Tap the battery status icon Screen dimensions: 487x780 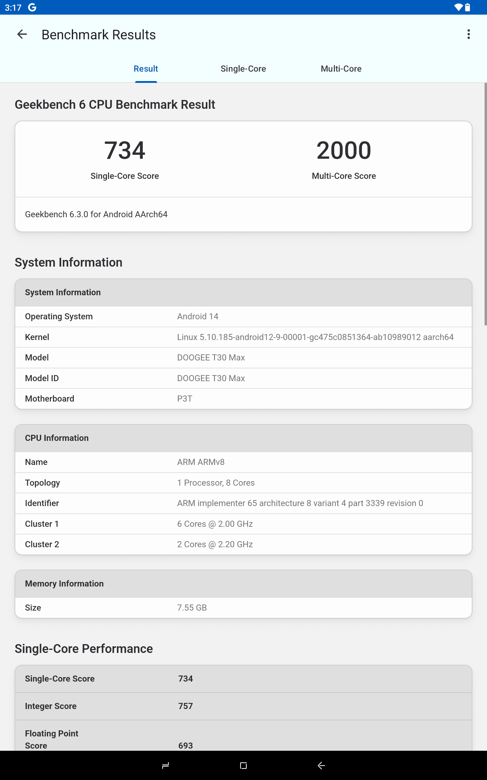coord(468,7)
